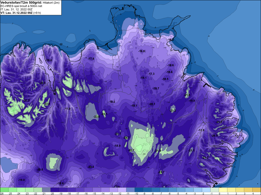Pick the pale lavender legend swatch above -12
The width and height of the screenshot is (261, 195).
[x=122, y=190]
